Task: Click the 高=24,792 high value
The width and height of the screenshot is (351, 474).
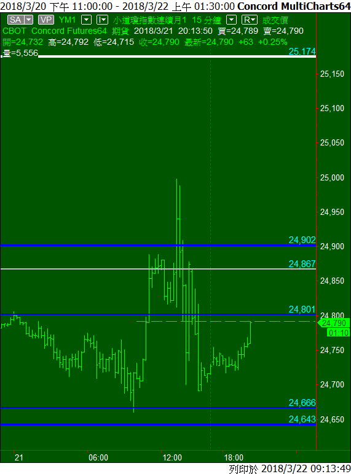Action: point(68,42)
